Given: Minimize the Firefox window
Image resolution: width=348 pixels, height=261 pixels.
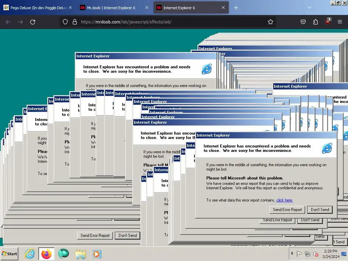Looking at the screenshot, I should coord(332,3).
